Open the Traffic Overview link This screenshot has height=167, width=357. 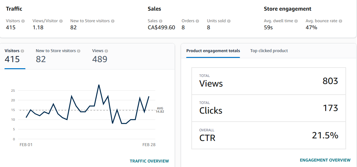149,161
